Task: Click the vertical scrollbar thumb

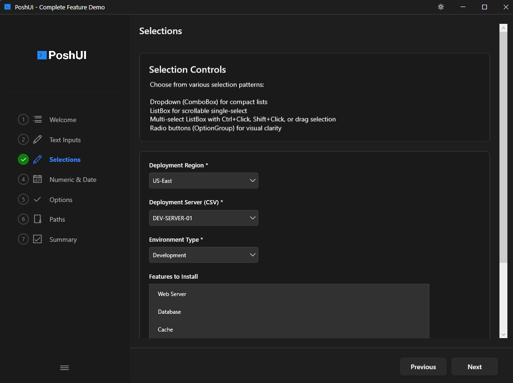Action: point(503,147)
